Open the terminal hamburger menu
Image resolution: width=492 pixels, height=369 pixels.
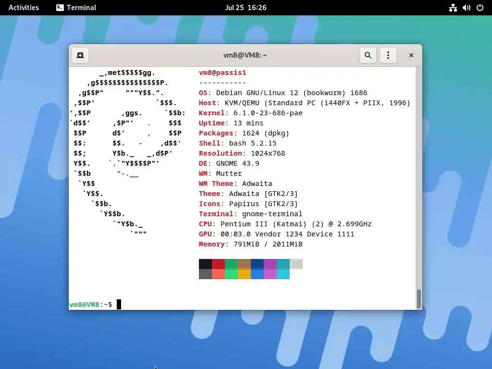pyautogui.click(x=388, y=55)
